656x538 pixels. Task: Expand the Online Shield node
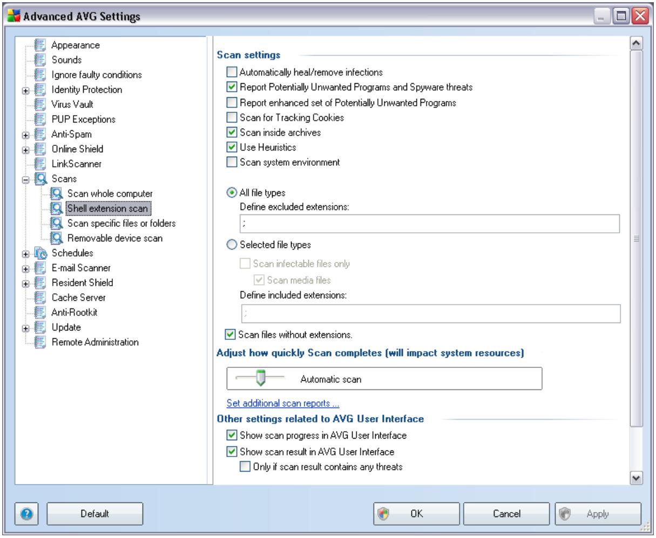(25, 150)
